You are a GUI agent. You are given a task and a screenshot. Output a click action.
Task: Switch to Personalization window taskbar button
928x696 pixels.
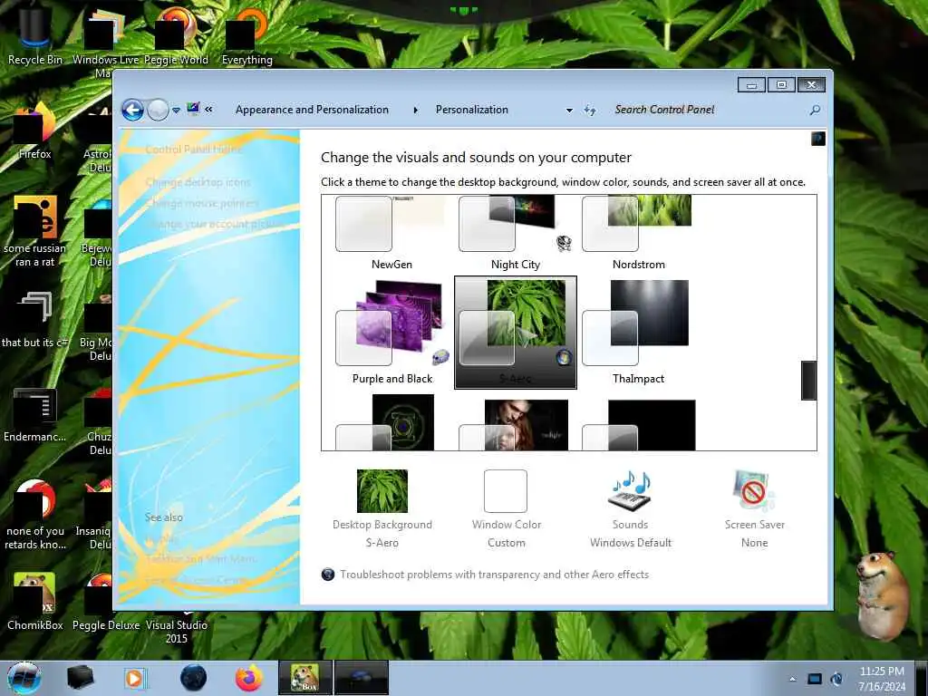tap(362, 678)
